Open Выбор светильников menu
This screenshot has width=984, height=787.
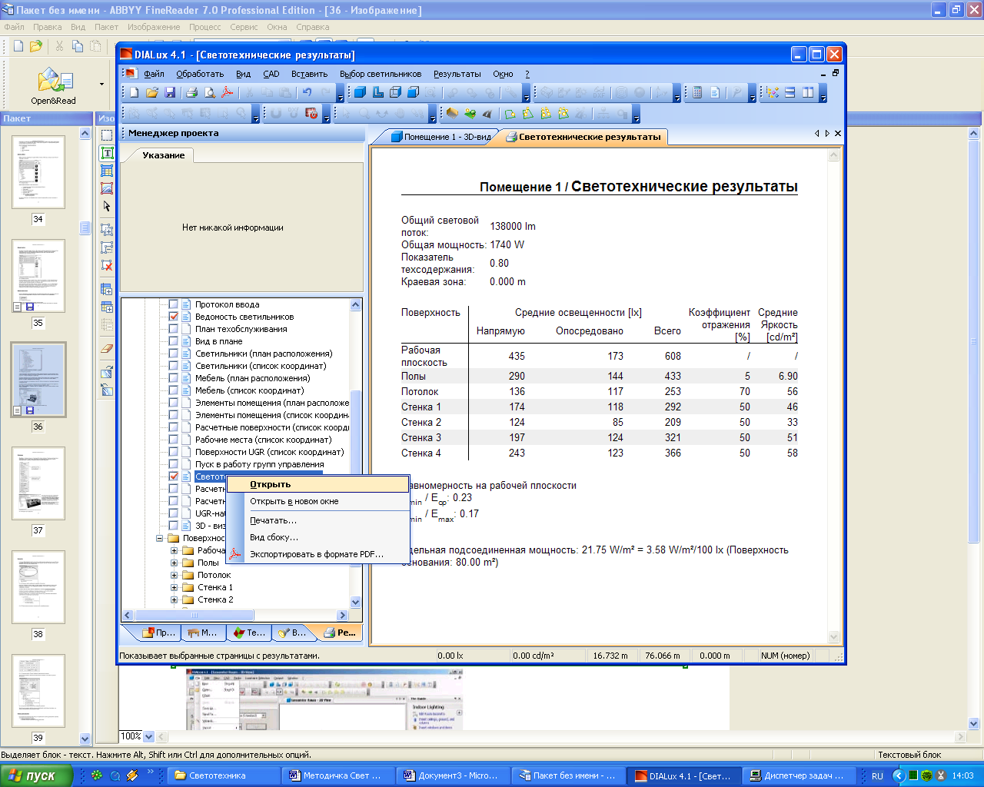381,74
